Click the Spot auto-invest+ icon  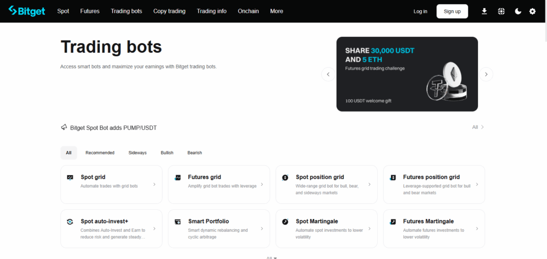pyautogui.click(x=70, y=222)
